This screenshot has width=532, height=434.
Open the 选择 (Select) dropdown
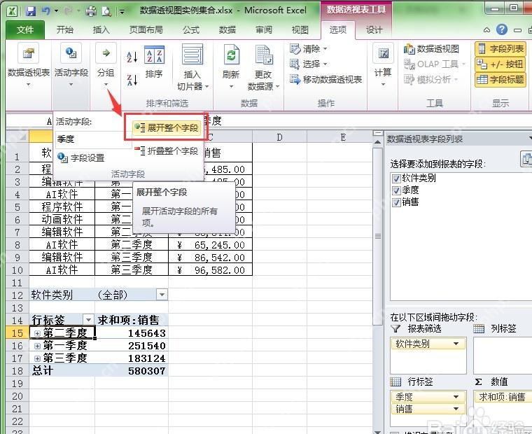pyautogui.click(x=309, y=64)
